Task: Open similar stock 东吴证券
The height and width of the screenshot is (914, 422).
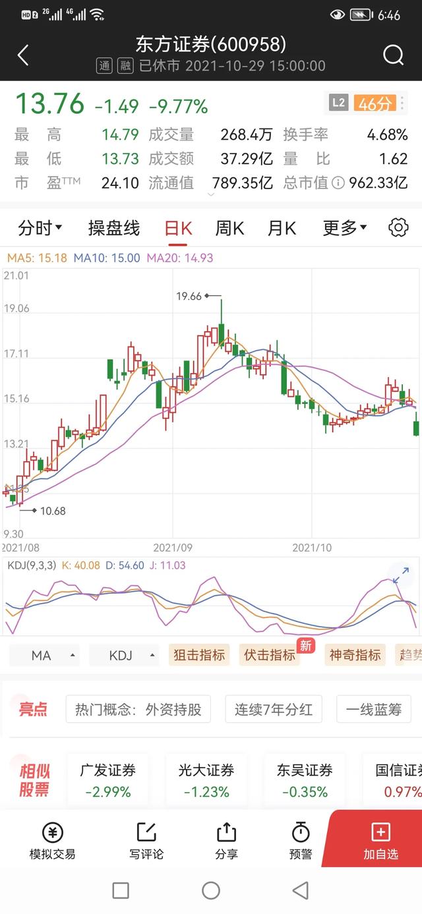Action: 305,780
